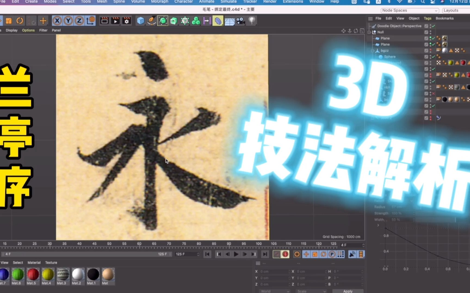Toggle Autokeying red button
Viewport: 470px width, 293px height.
(285, 254)
